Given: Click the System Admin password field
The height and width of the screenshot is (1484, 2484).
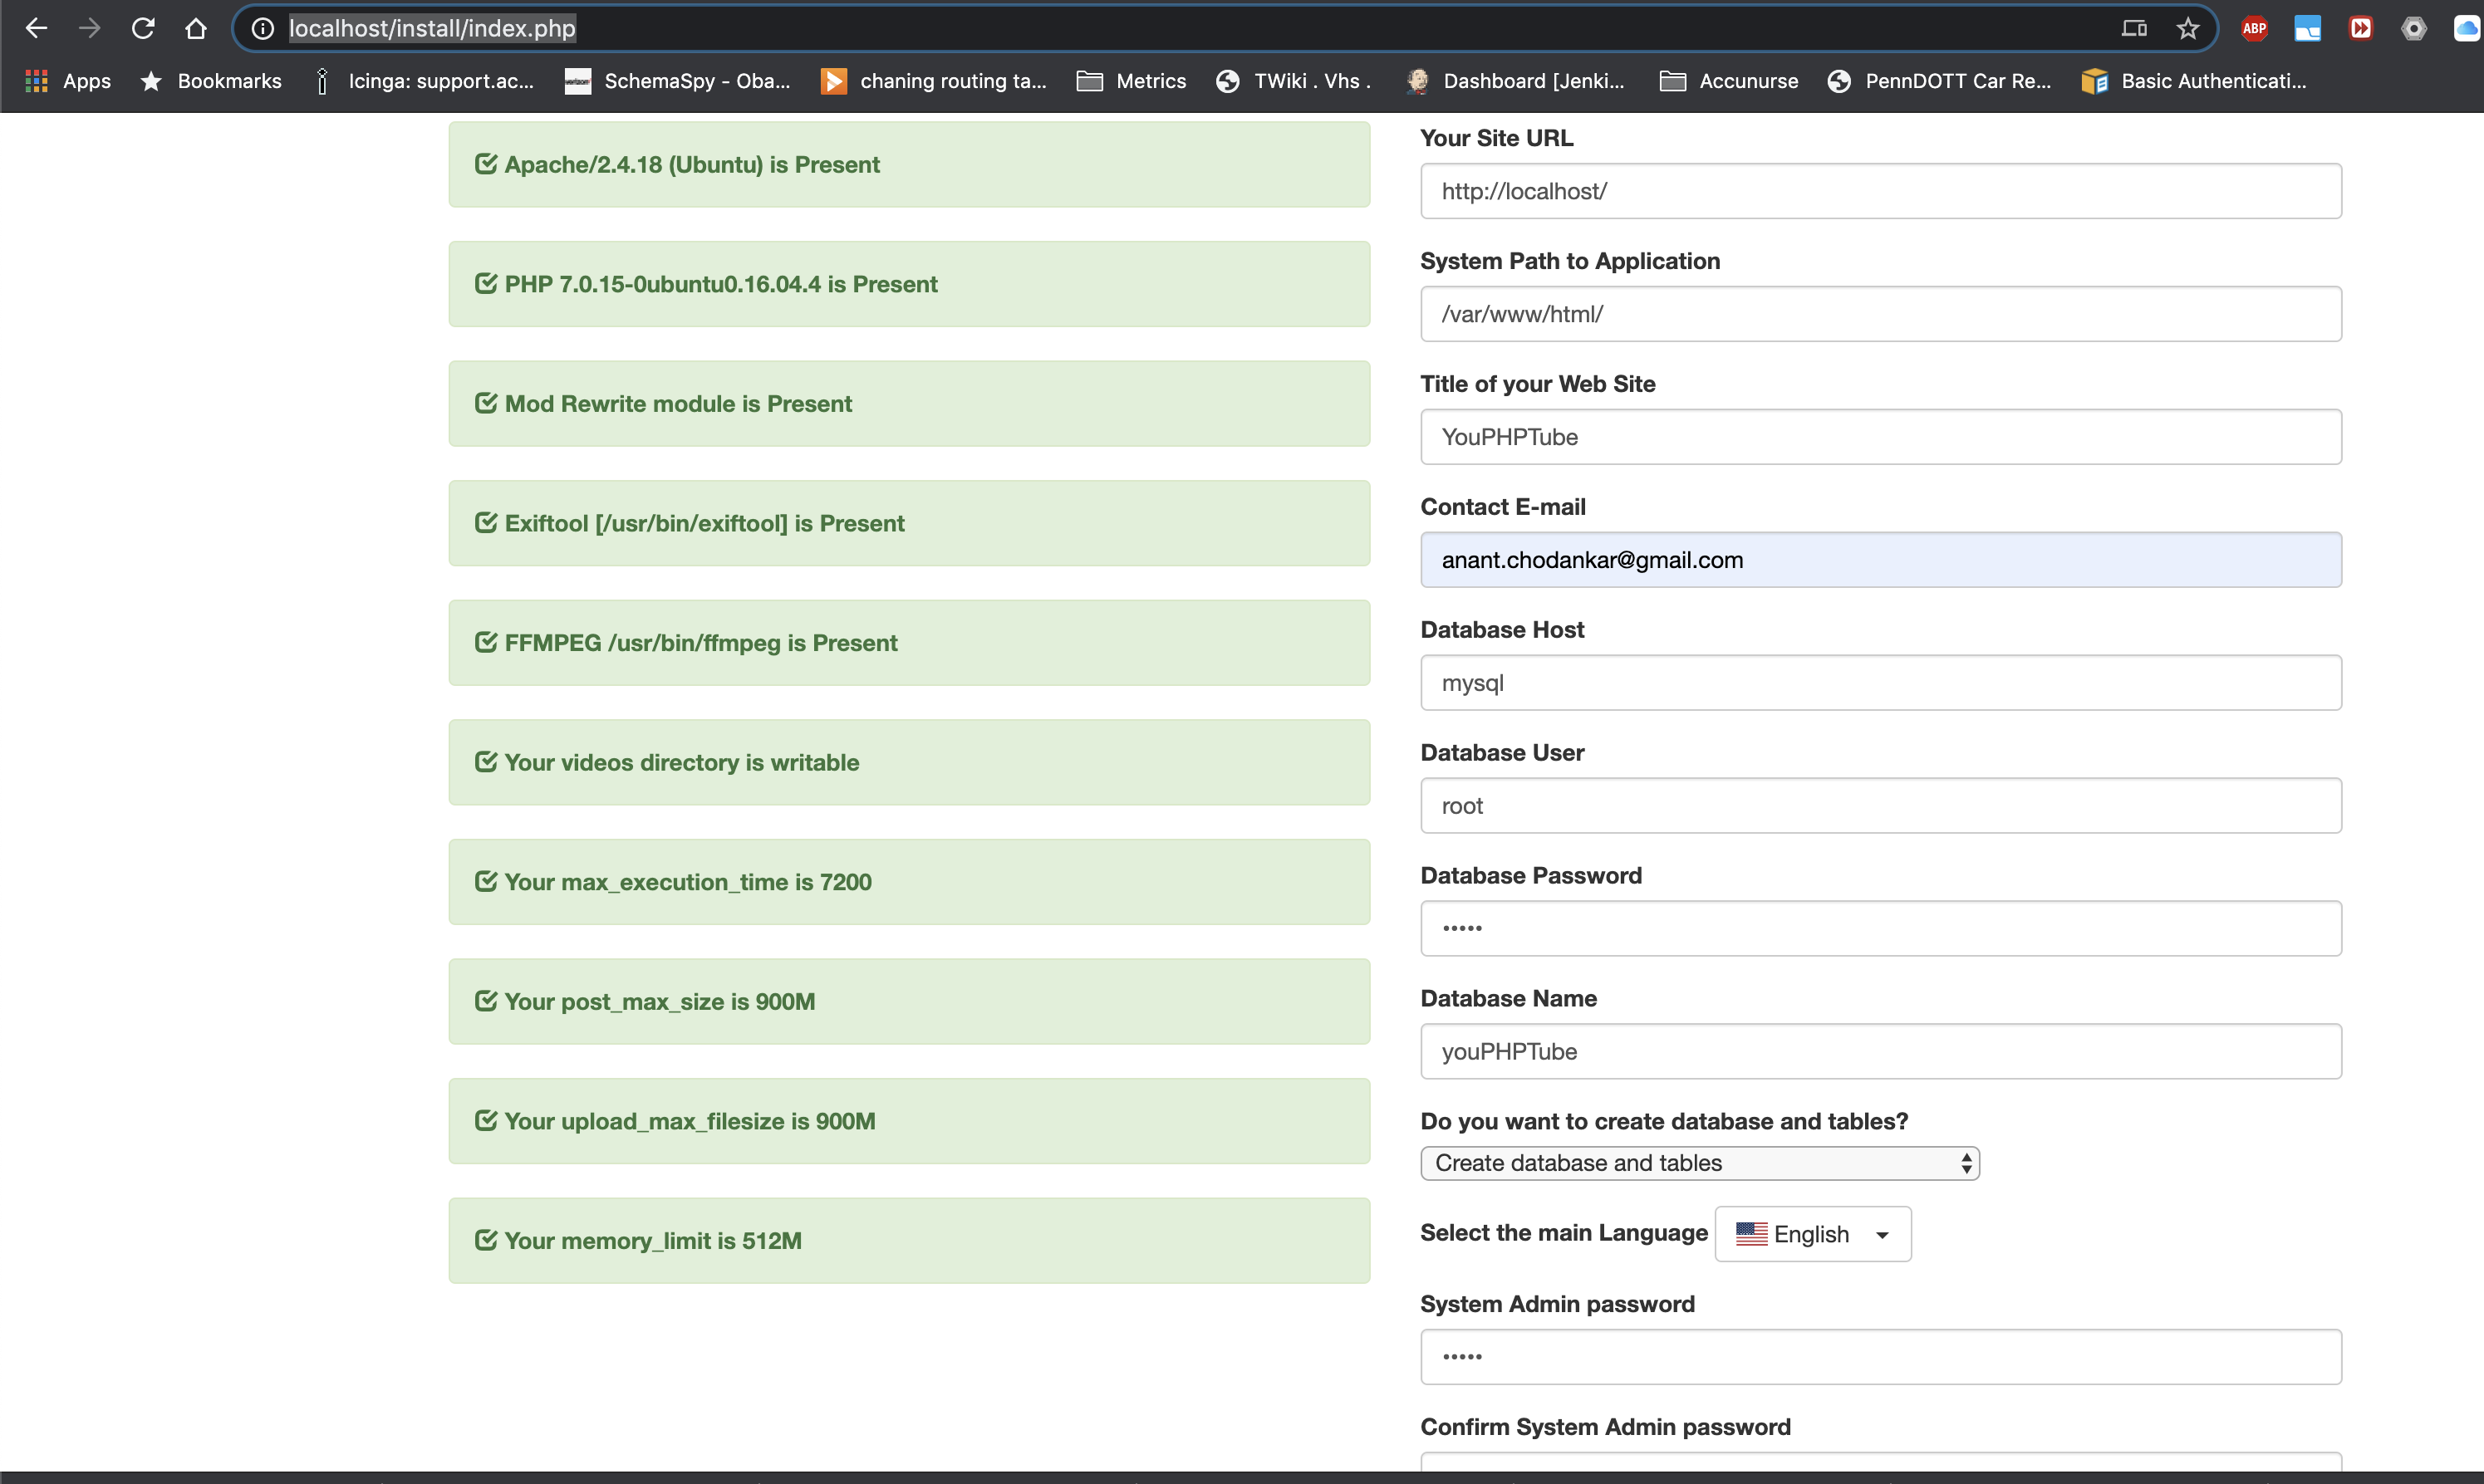Looking at the screenshot, I should pyautogui.click(x=1880, y=1357).
